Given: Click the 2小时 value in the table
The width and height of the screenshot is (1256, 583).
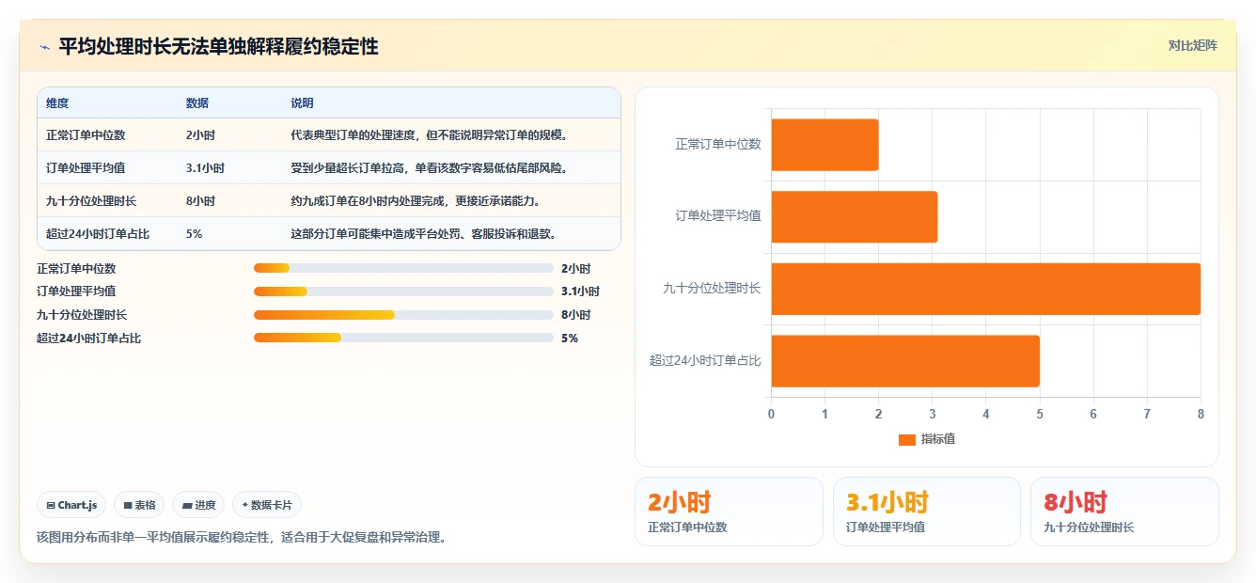Looking at the screenshot, I should pyautogui.click(x=200, y=135).
